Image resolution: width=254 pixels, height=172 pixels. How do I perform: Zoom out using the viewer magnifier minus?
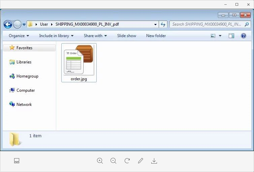114,161
